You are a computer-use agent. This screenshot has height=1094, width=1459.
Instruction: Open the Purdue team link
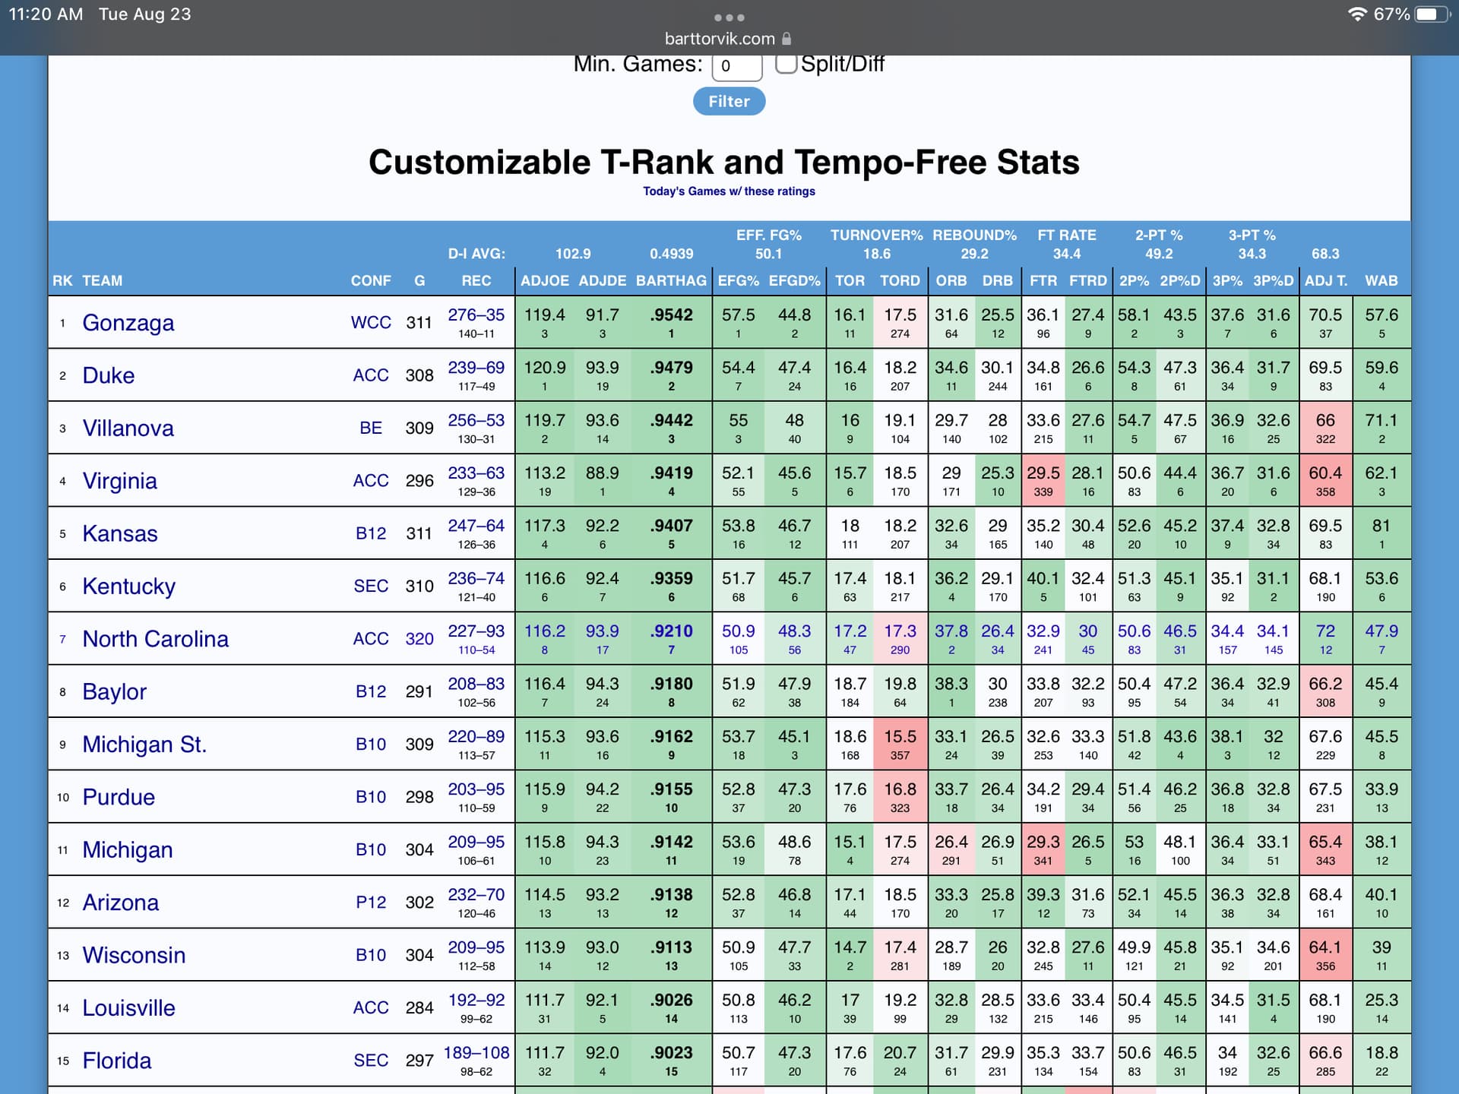coord(119,797)
